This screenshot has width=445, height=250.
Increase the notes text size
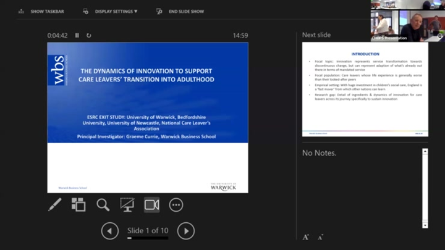(x=306, y=237)
